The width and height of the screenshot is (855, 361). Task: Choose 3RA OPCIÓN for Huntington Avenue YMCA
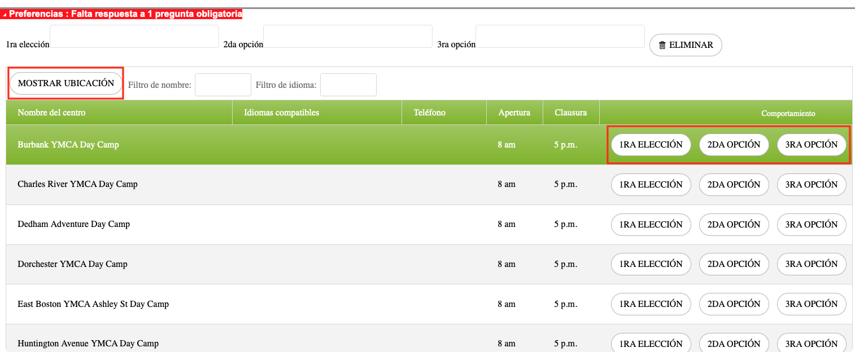point(812,344)
